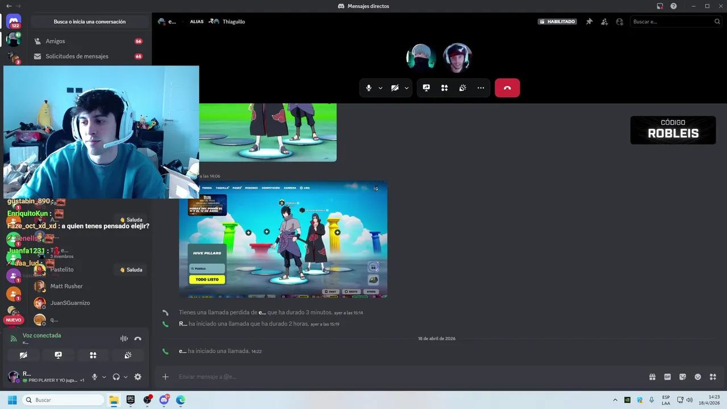Viewport: 727px width, 409px height.
Task: Share your screen in call
Action: pyautogui.click(x=427, y=88)
